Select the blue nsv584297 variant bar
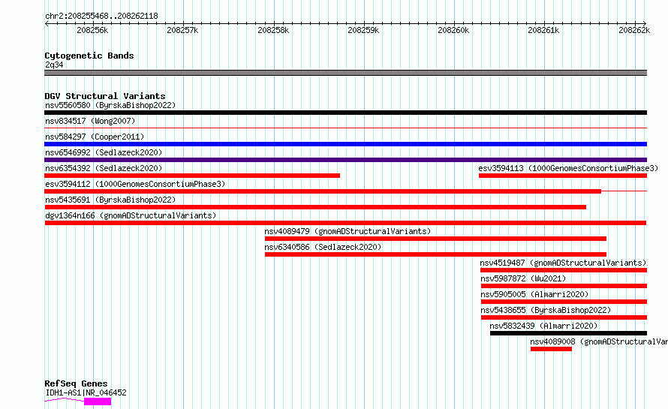Image resolution: width=668 pixels, height=409 pixels. [345, 144]
